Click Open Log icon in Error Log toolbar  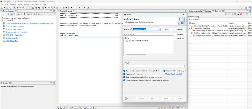click(244, 14)
